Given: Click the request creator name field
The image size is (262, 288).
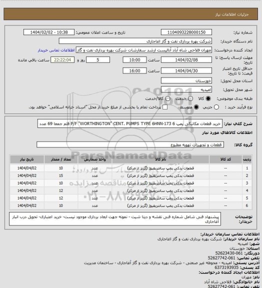Looking at the screenshot, I should (x=144, y=50).
